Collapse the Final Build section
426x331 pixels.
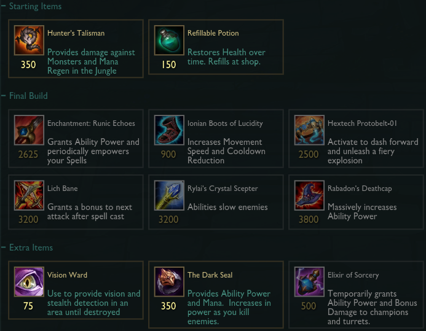4,96
